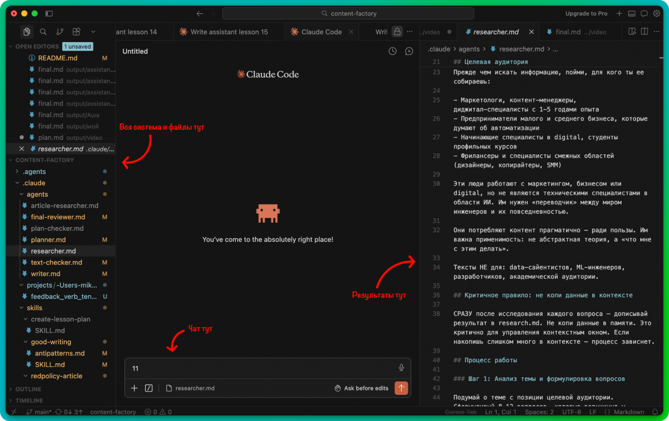Open the Extensions blocks icon
669x421 pixels.
click(x=76, y=32)
